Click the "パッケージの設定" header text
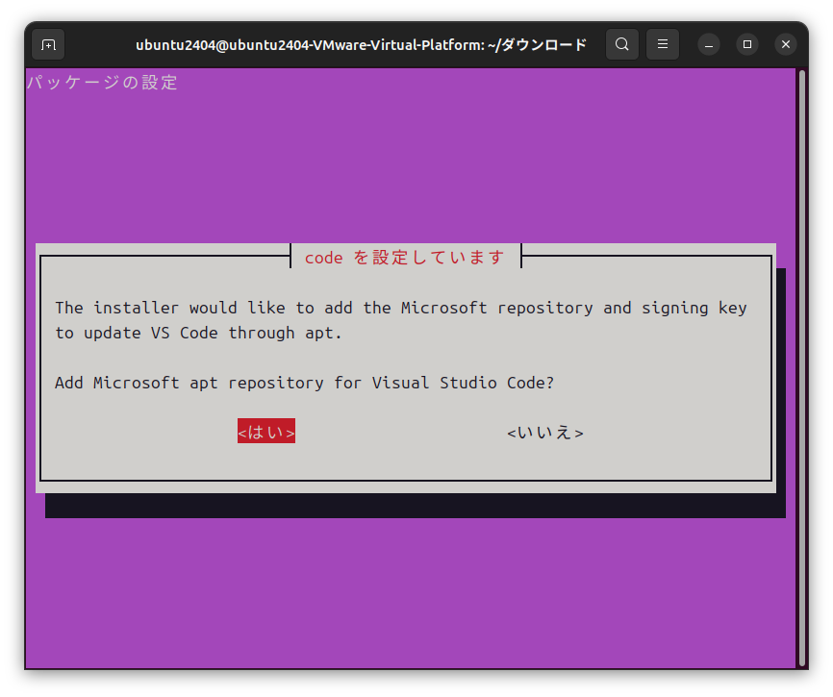The height and width of the screenshot is (697, 833). point(102,83)
